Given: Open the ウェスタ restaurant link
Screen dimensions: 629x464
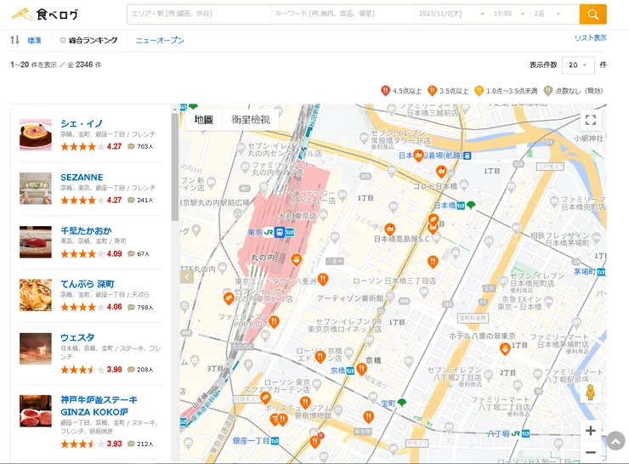Looking at the screenshot, I should tap(78, 337).
